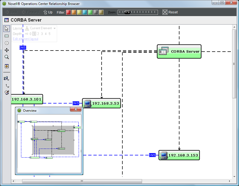Open the Layout Current Element dropdown
The image size is (239, 186).
[x=40, y=28]
